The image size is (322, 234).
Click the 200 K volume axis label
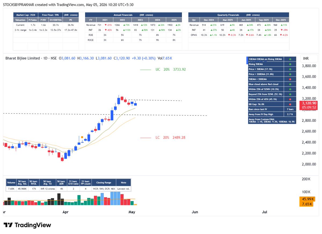pyautogui.click(x=306, y=179)
